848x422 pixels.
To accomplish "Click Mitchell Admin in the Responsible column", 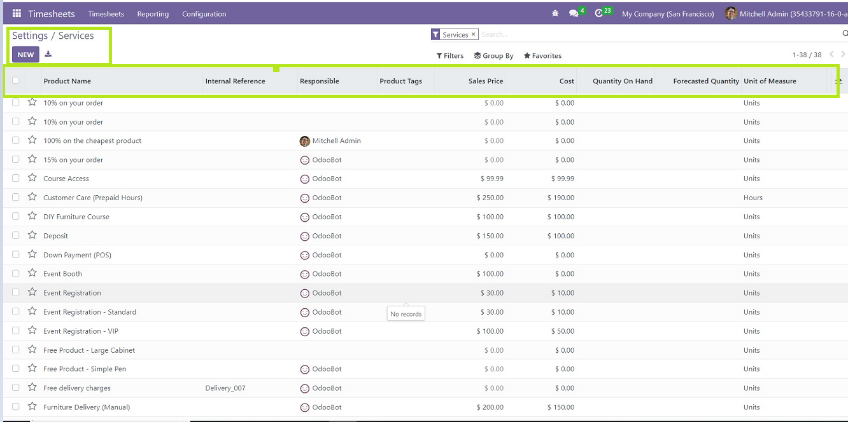I will pyautogui.click(x=336, y=140).
